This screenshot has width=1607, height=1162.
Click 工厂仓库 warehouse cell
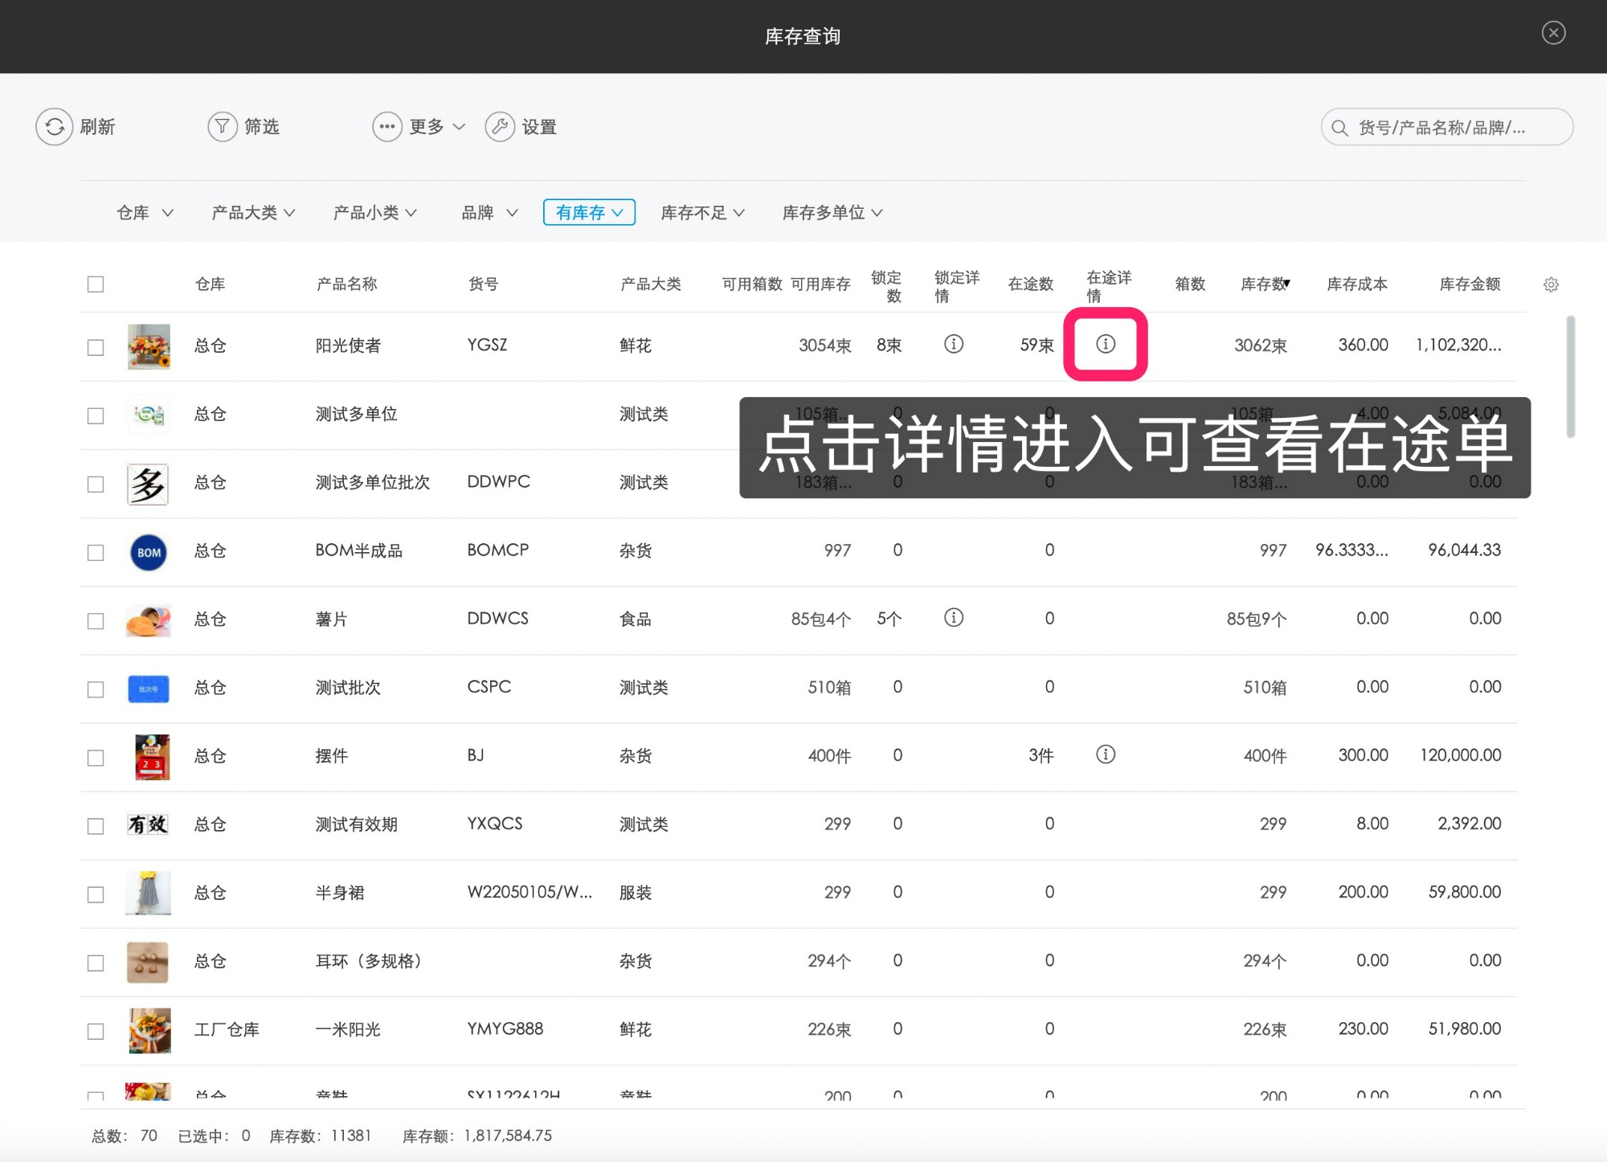coord(227,1029)
